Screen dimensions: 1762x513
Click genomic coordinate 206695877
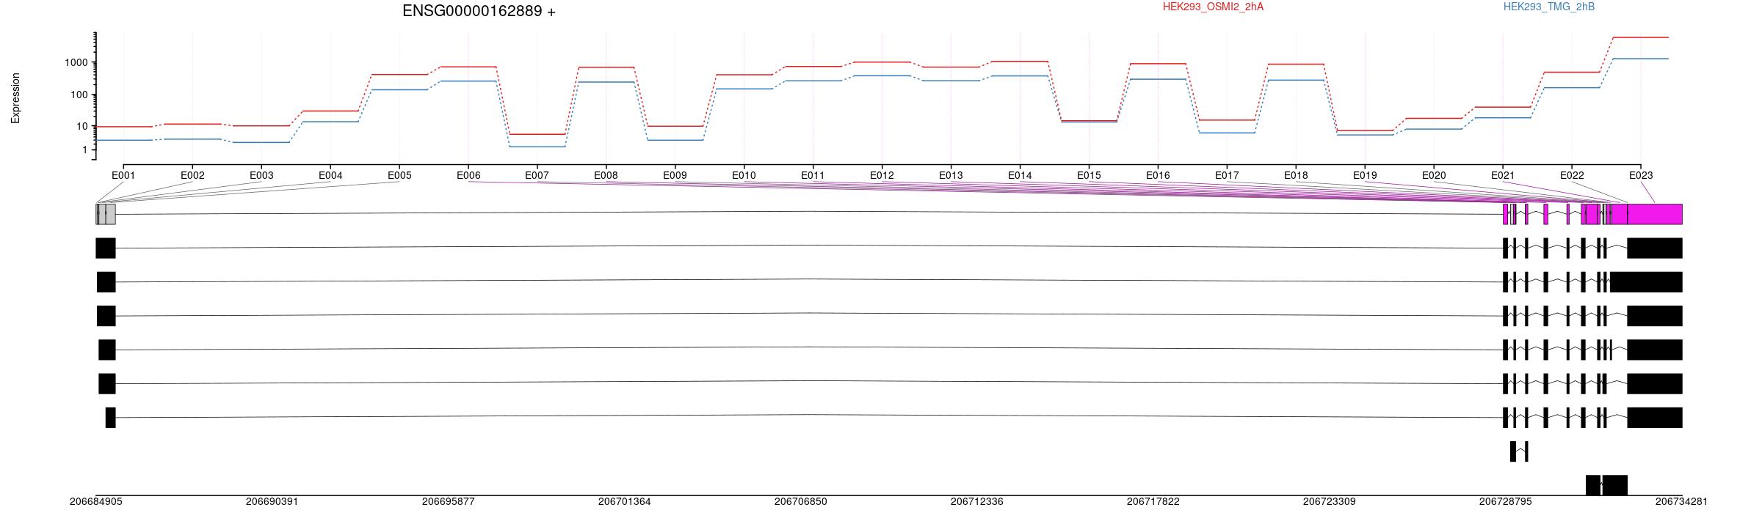pyautogui.click(x=449, y=502)
